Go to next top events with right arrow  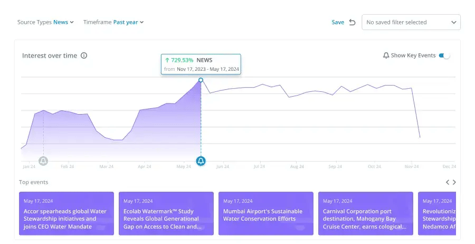point(454,182)
